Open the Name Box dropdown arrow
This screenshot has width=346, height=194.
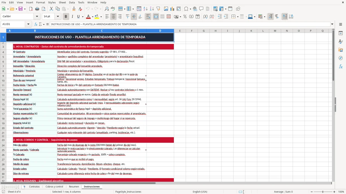point(28,24)
